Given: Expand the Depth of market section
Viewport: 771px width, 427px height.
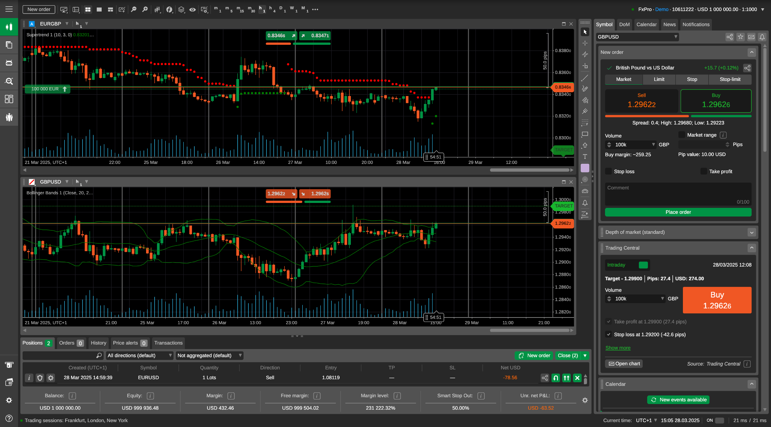Looking at the screenshot, I should pos(752,232).
